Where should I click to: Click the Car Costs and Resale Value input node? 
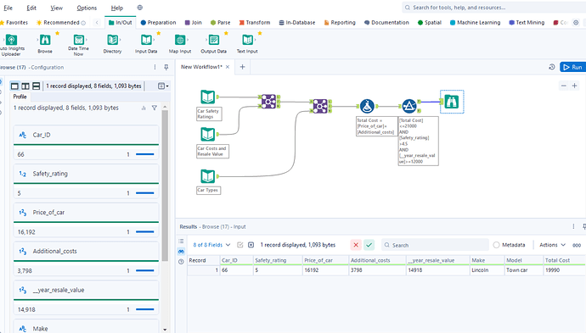(208, 134)
